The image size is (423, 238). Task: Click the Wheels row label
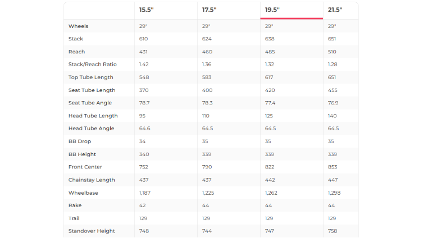click(x=78, y=26)
